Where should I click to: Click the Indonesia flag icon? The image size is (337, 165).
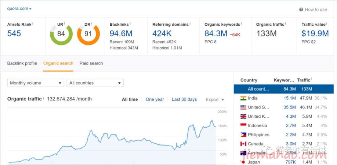(243, 125)
